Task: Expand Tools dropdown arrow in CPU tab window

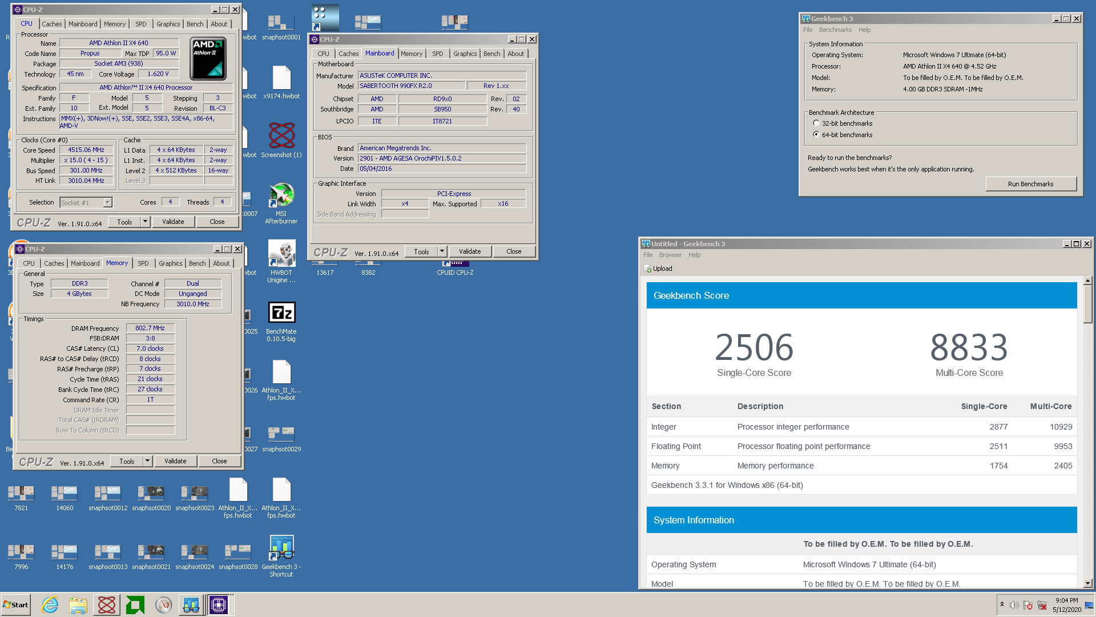Action: (x=145, y=222)
